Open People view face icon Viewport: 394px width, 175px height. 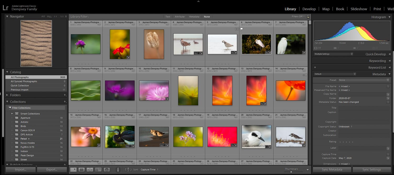107,170
